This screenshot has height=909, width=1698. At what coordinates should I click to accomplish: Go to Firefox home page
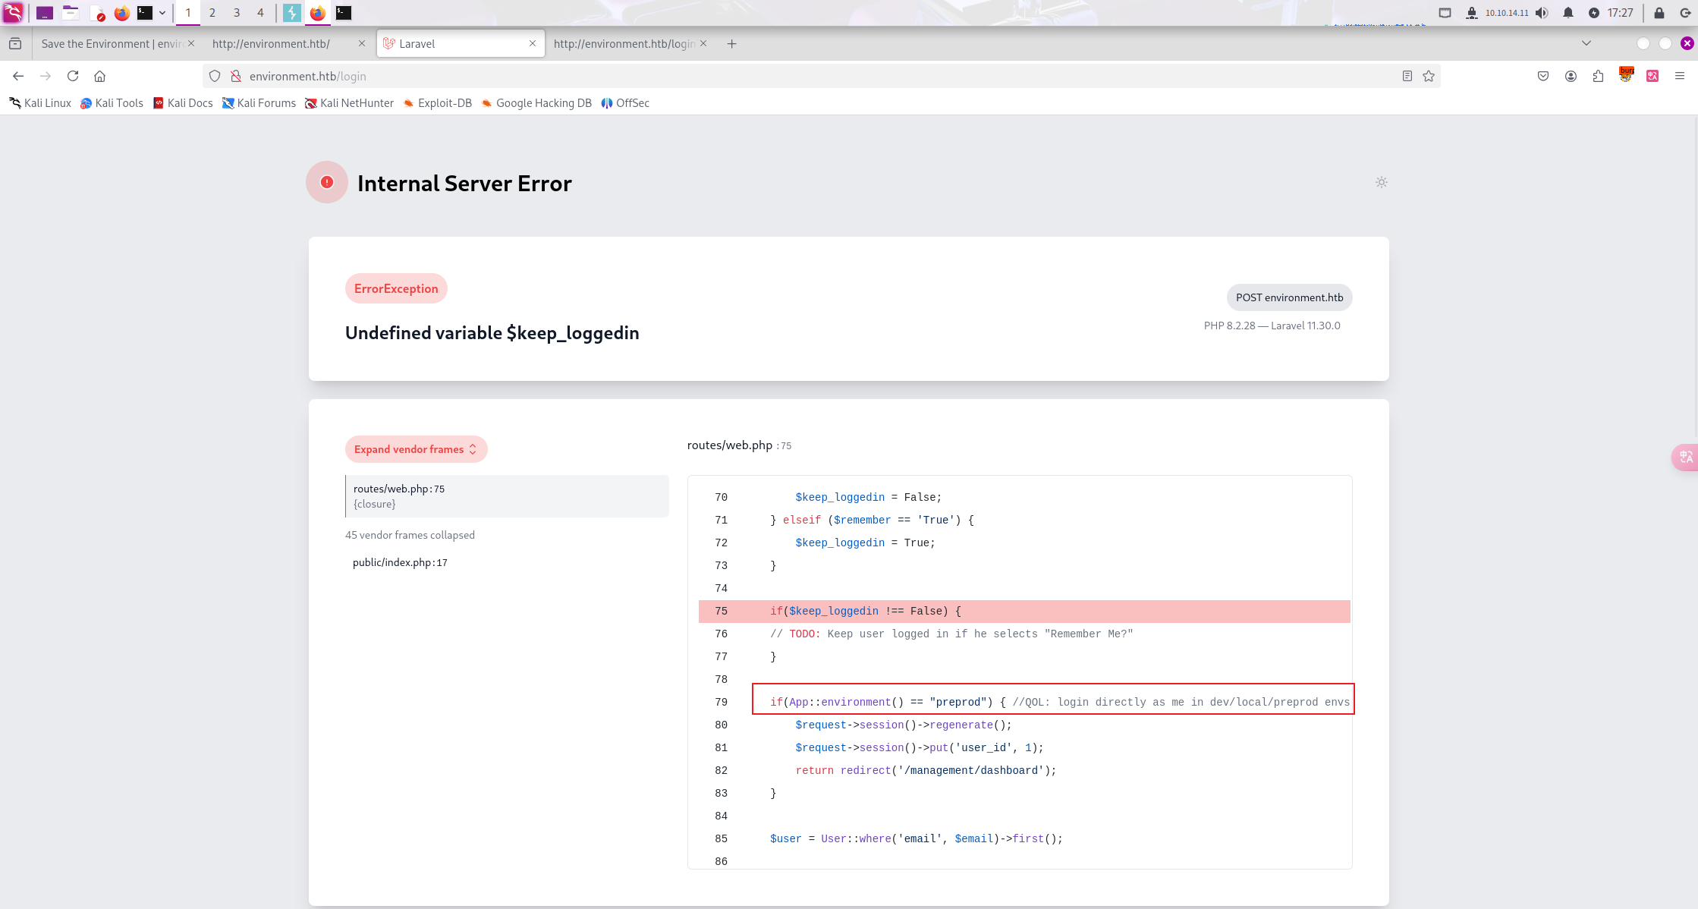(100, 76)
